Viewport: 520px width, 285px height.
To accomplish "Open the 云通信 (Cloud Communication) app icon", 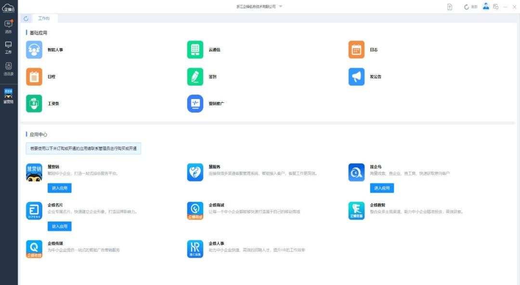I will click(196, 49).
